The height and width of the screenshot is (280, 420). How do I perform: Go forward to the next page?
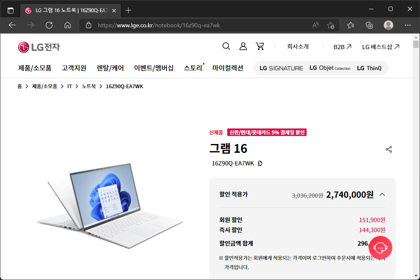[31, 25]
